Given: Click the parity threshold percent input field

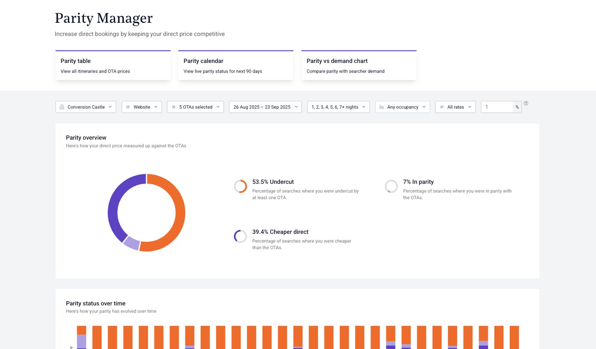Looking at the screenshot, I should tap(497, 107).
